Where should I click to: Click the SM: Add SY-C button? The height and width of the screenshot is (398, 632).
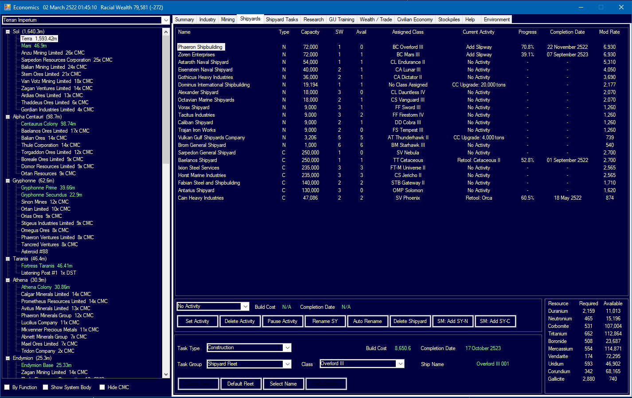point(495,321)
